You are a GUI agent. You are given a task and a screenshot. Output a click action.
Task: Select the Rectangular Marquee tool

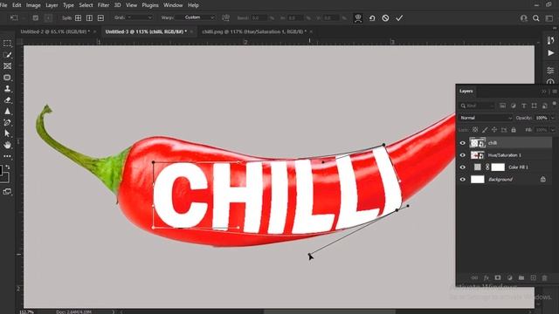click(x=7, y=44)
